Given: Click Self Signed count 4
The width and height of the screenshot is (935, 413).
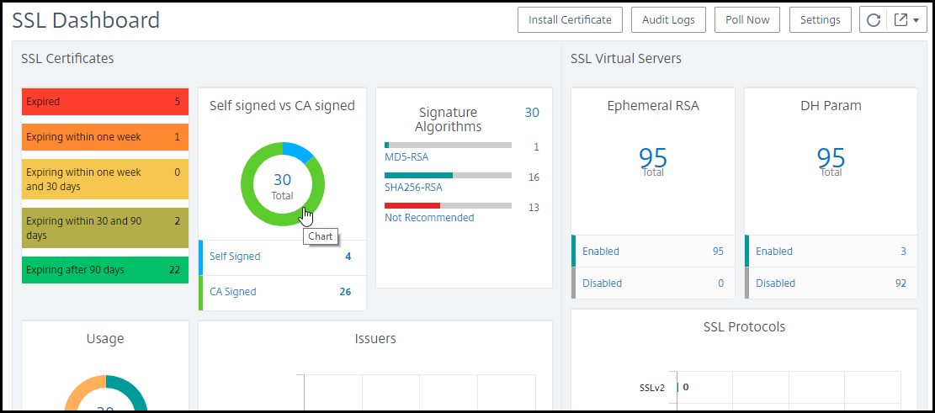Looking at the screenshot, I should [348, 257].
